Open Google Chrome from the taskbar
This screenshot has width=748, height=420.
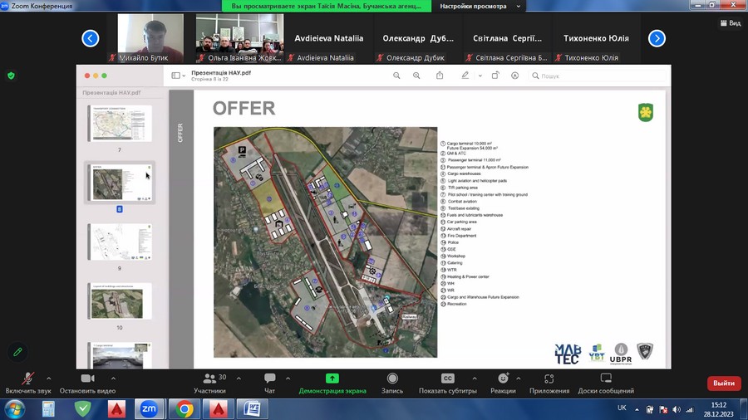[184, 409]
